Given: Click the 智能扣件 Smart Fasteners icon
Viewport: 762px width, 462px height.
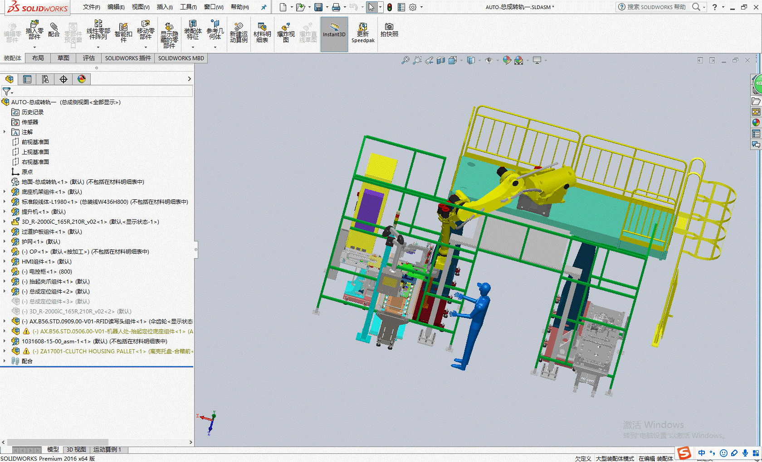Looking at the screenshot, I should tap(123, 32).
